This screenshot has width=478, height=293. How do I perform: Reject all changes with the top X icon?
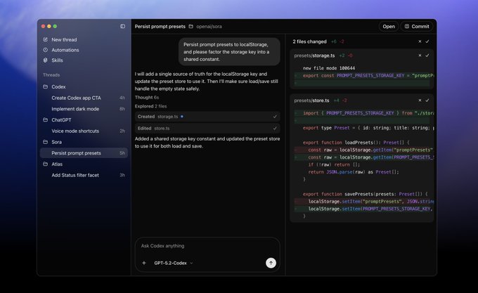pos(418,41)
